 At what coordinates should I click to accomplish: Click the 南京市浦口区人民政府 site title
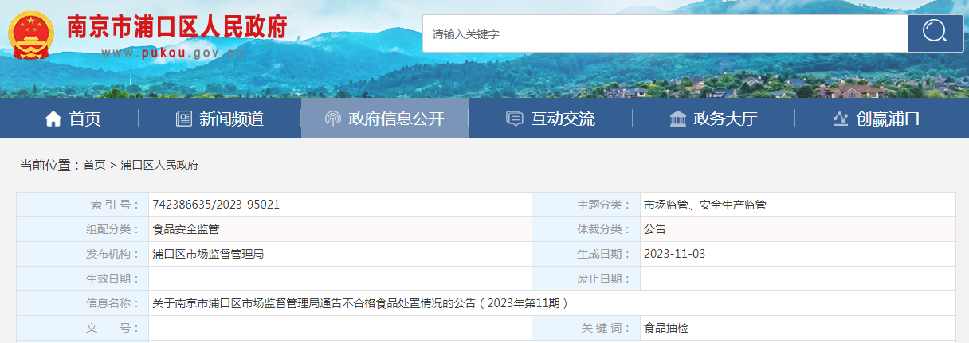point(176,27)
